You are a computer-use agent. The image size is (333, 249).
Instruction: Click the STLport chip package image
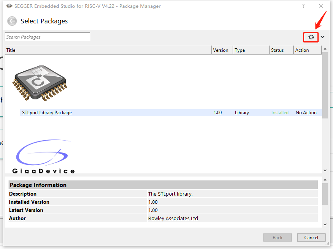coord(40,83)
